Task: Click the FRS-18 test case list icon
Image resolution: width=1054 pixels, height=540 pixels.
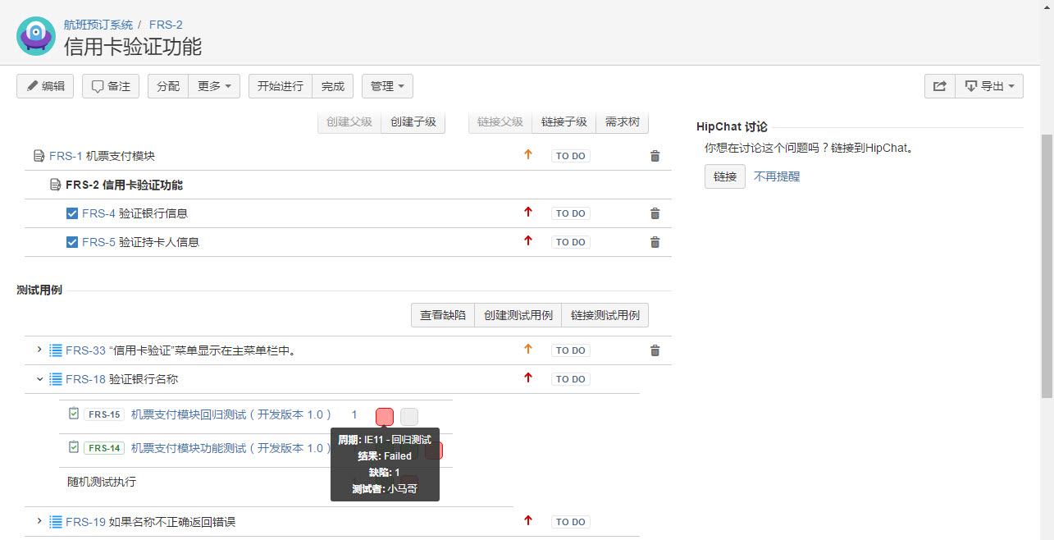Action: point(56,379)
